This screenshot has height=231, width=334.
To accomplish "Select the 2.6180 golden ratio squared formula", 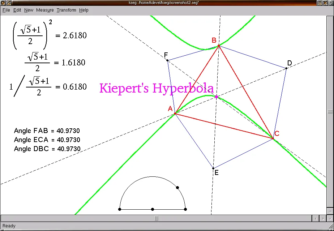I will coord(50,35).
